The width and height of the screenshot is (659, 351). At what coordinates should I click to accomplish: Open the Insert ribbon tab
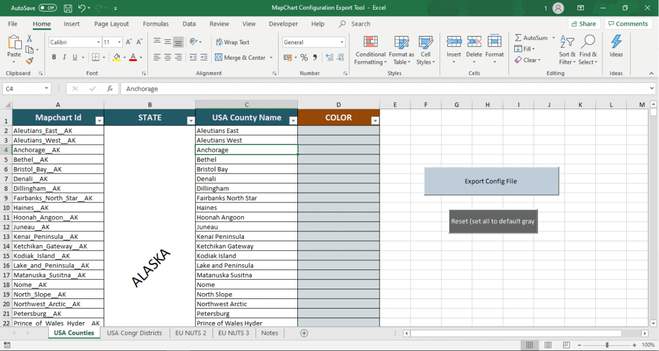71,24
